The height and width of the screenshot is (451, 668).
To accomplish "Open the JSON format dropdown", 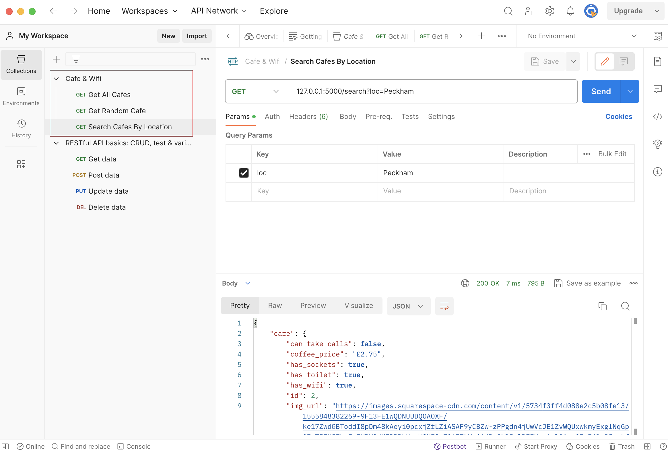I will click(408, 306).
